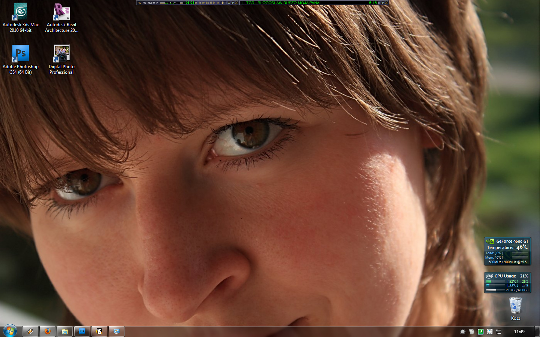
Task: Click the taskbar clock showing 11:49
Action: pyautogui.click(x=519, y=331)
